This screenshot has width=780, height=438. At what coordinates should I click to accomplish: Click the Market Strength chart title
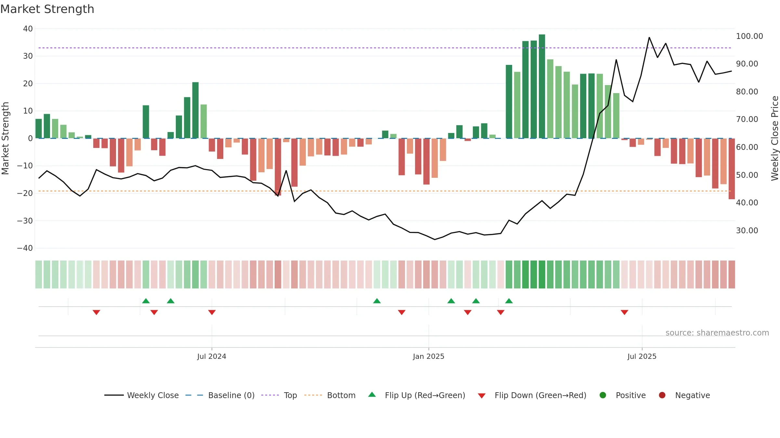[47, 9]
